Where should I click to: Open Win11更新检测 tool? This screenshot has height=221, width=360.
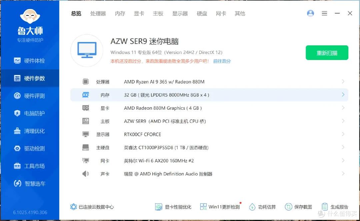[220, 207]
